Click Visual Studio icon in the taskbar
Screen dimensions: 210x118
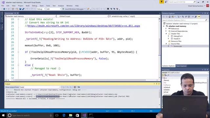[x=84, y=115]
